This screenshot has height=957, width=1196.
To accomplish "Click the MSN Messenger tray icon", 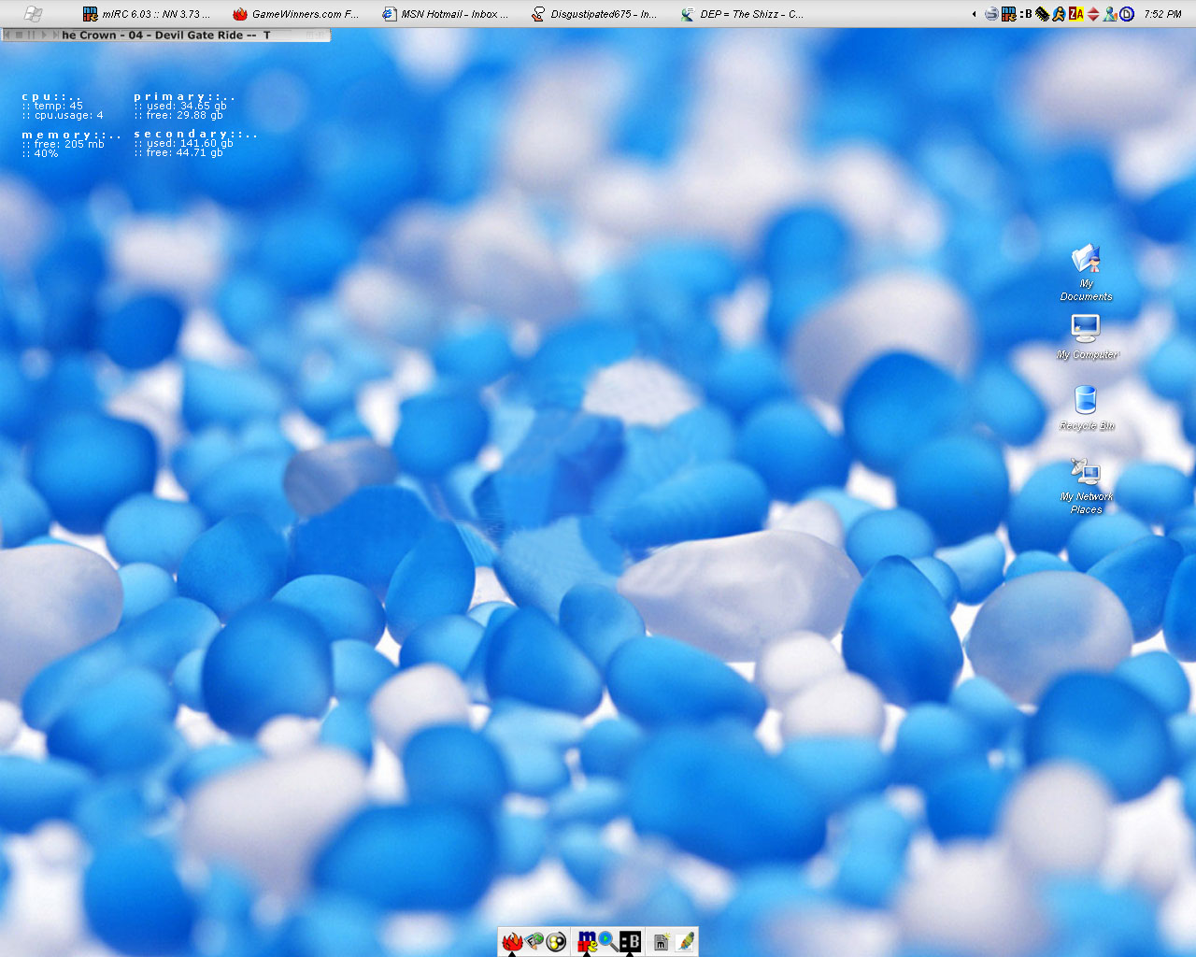I will (x=1110, y=14).
